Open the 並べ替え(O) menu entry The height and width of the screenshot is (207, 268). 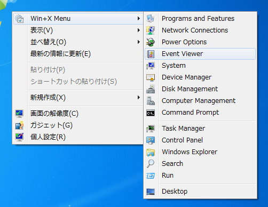(x=78, y=42)
